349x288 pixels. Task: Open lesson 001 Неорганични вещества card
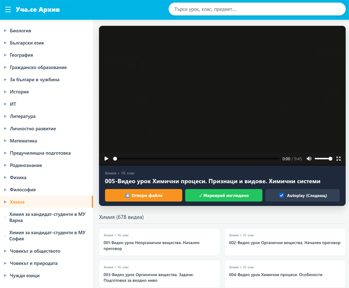[x=159, y=242]
